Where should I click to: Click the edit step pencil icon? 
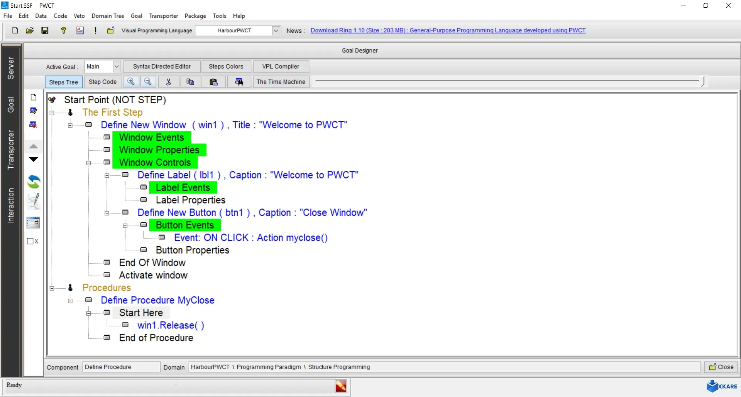34,111
